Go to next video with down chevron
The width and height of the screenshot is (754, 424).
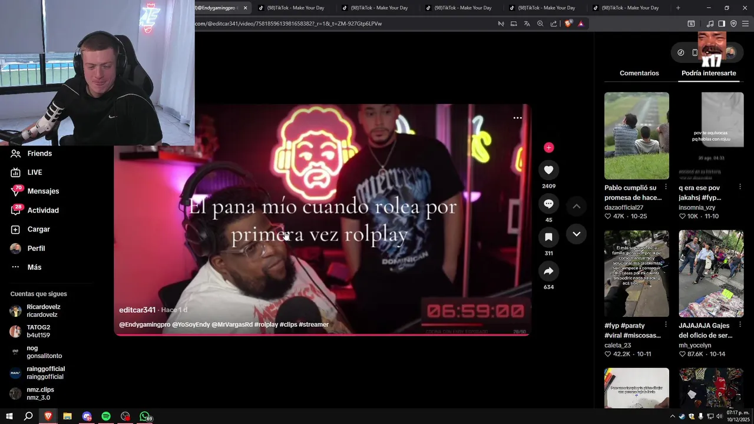coord(577,234)
